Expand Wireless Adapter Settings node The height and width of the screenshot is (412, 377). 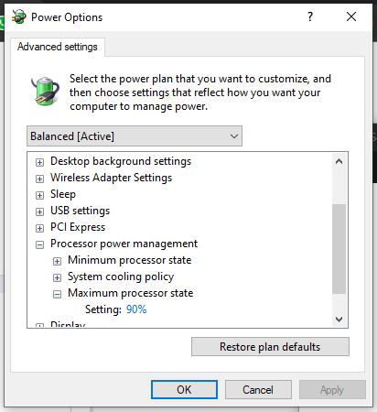tap(39, 179)
